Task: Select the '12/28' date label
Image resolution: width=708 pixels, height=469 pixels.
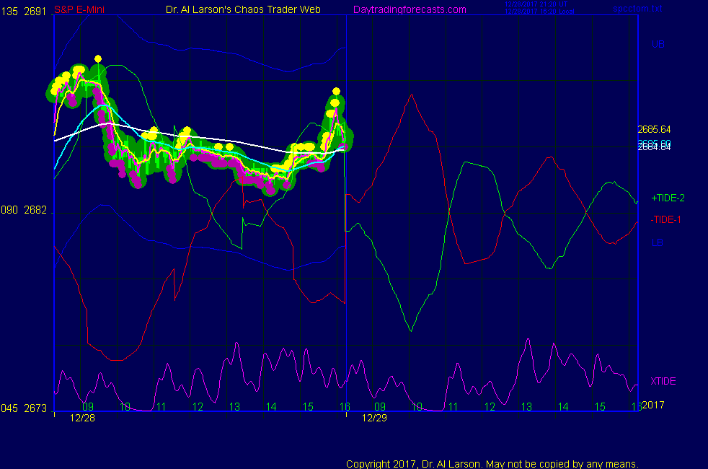Action: point(83,418)
